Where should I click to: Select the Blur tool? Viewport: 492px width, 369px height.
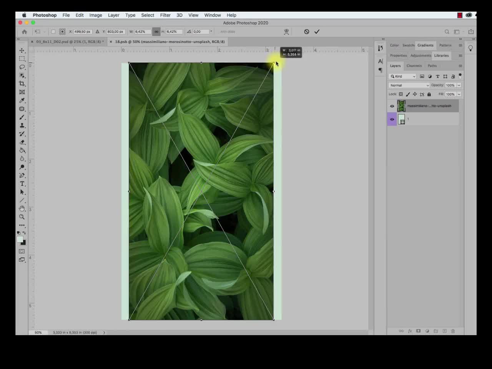coord(22,159)
